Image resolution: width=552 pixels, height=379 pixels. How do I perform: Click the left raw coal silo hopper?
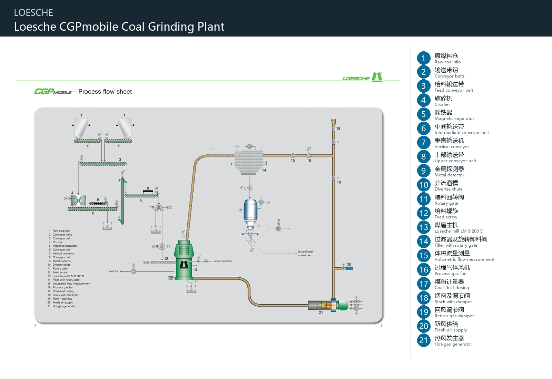tap(81, 128)
